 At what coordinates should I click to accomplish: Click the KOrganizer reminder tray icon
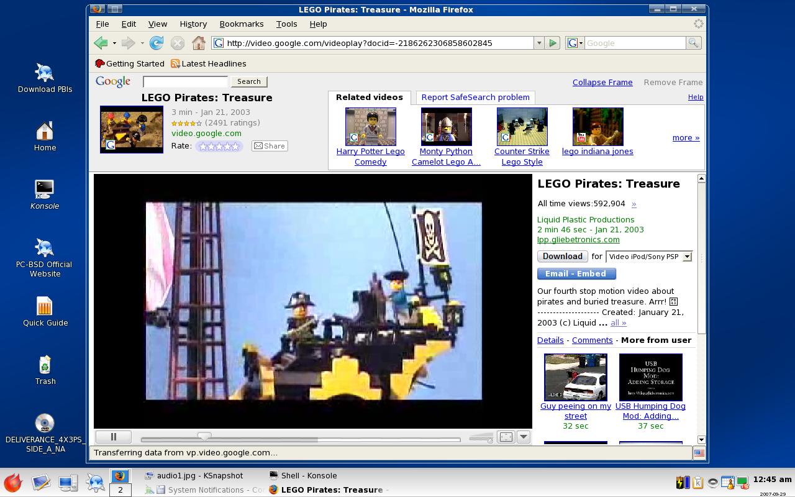click(727, 483)
